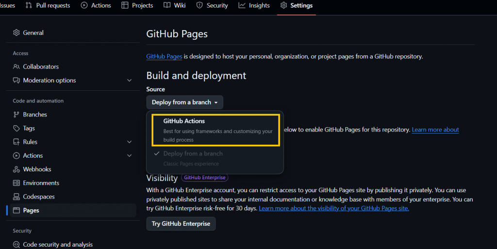
Task: Click the GitHub Pages link
Action: 164,56
